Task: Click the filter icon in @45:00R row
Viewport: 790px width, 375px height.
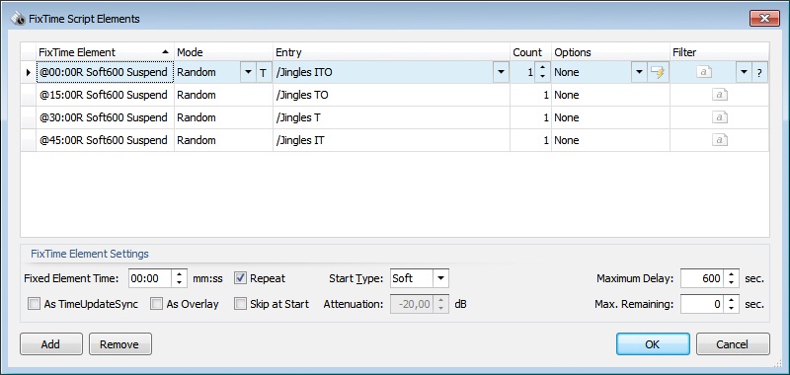Action: click(720, 140)
